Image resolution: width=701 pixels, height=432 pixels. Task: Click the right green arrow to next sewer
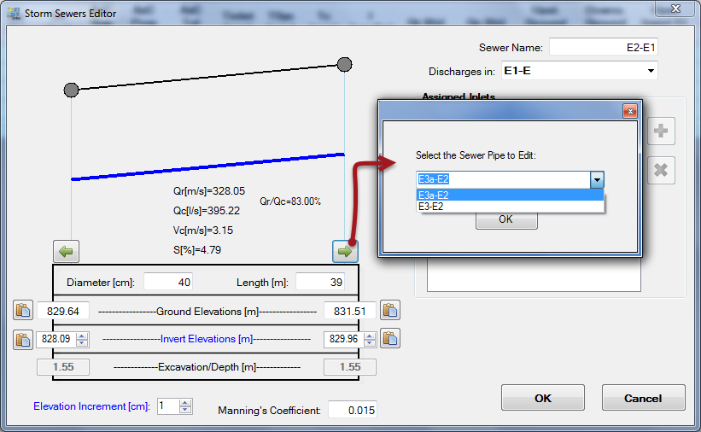345,251
